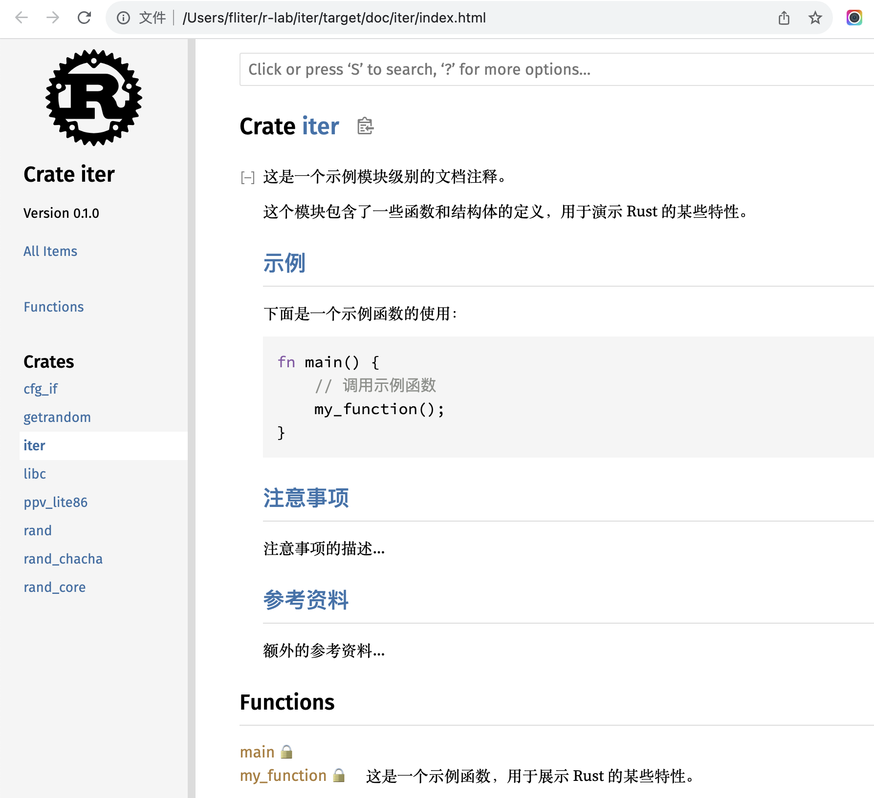Bookmark page with star icon
874x798 pixels.
click(815, 18)
